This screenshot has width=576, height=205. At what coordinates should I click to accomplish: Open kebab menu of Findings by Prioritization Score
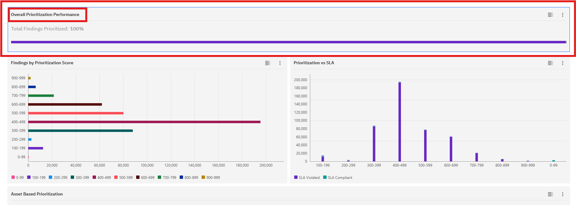click(280, 63)
